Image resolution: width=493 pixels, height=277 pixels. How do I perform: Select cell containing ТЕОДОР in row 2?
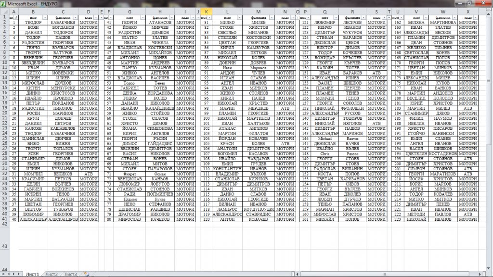(x=33, y=22)
